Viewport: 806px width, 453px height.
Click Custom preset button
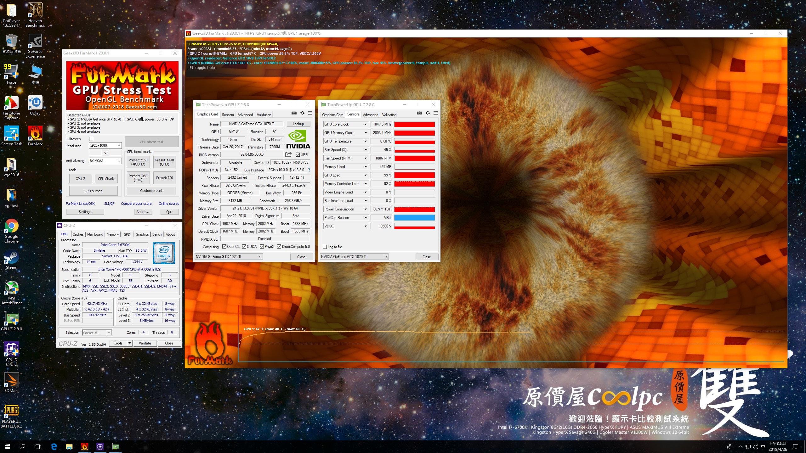[x=151, y=191]
